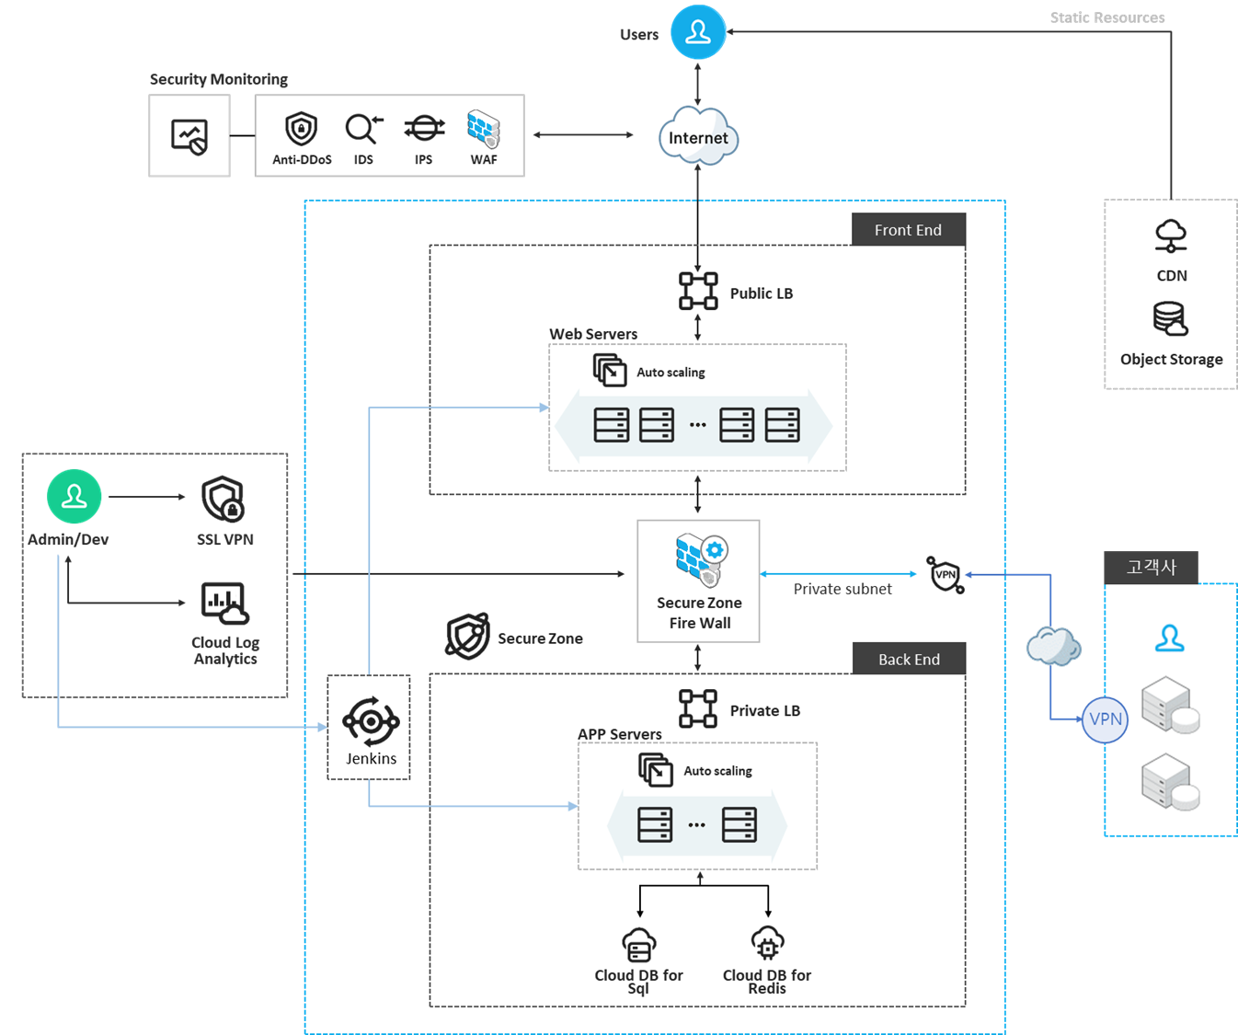Click the IPS icon
The height and width of the screenshot is (1035, 1238).
click(423, 129)
